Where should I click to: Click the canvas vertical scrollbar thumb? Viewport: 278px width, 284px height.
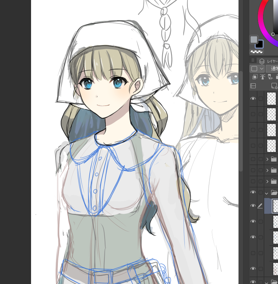[241, 121]
